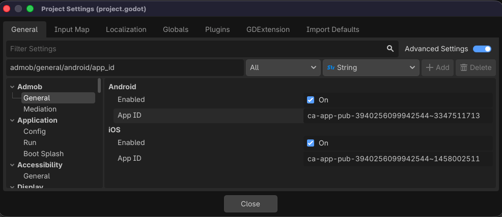
Task: Collapse the Accessibility tree section
Action: coord(12,165)
